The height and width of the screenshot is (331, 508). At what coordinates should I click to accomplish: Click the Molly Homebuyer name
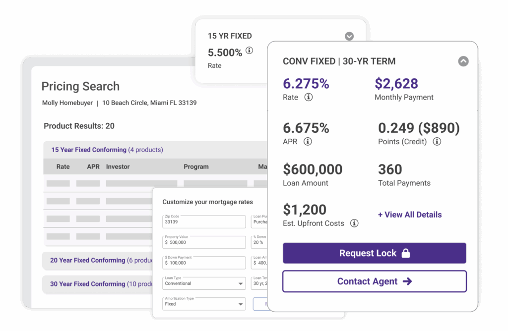(x=67, y=103)
